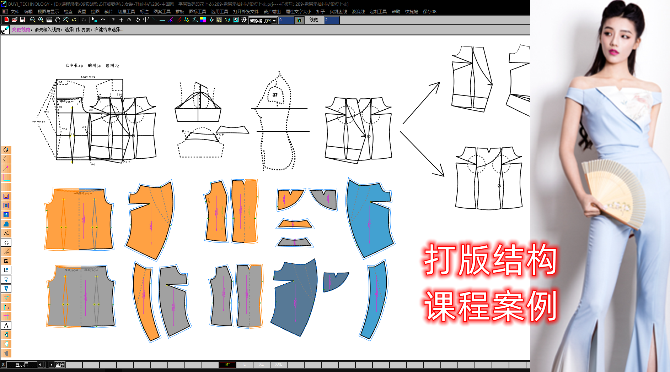670x372 pixels.
Task: Click the 全部 button
Action: 60,365
